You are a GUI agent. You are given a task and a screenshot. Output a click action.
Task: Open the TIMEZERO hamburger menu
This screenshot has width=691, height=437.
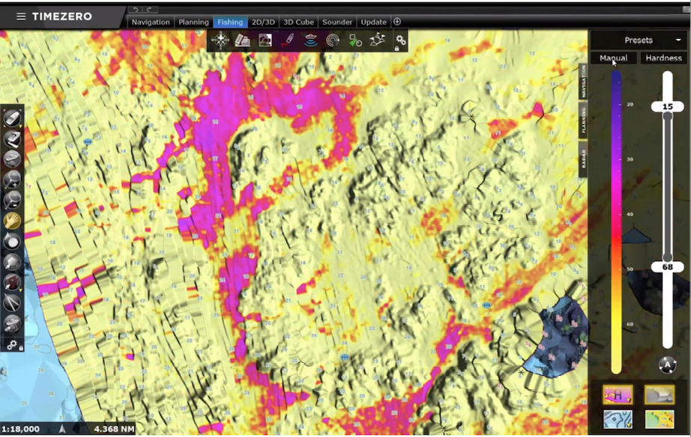[x=20, y=16]
